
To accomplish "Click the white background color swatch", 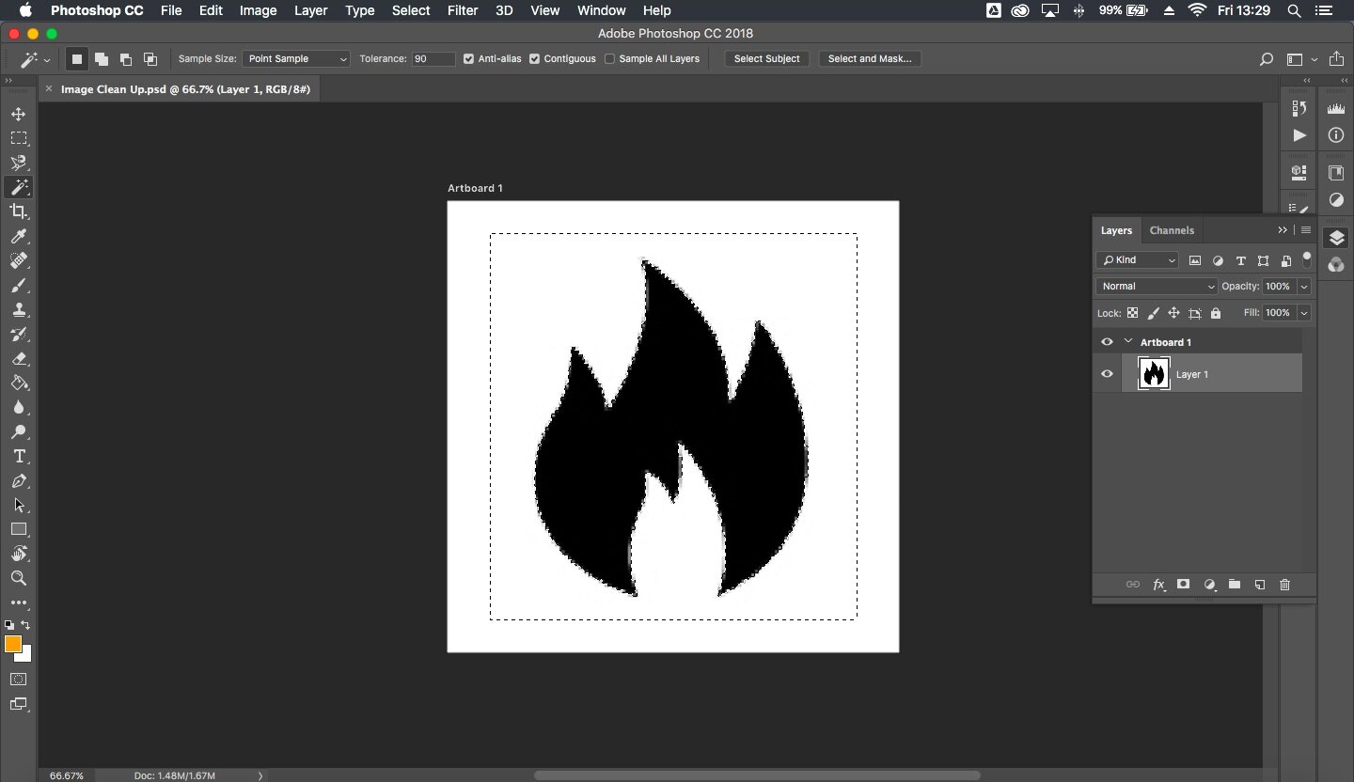I will [26, 656].
